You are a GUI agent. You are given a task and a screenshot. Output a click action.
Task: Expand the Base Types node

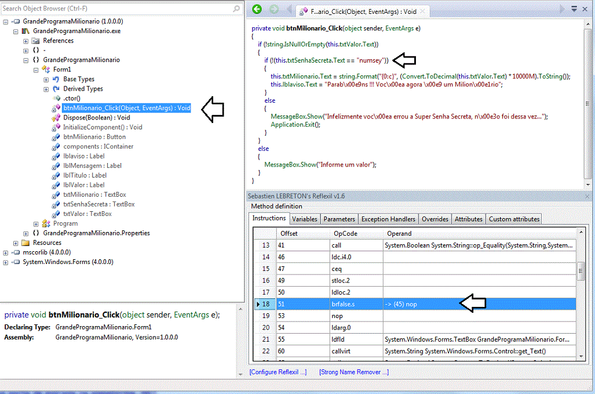click(x=46, y=80)
